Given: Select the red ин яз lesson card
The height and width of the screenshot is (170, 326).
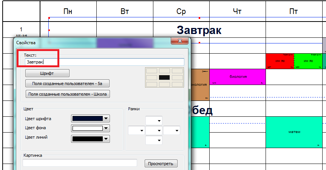Looking at the screenshot, I should 280,61.
